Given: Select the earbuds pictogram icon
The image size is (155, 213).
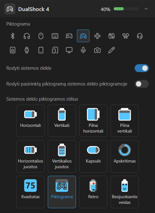Looking at the screenshot, I should [x=125, y=36].
